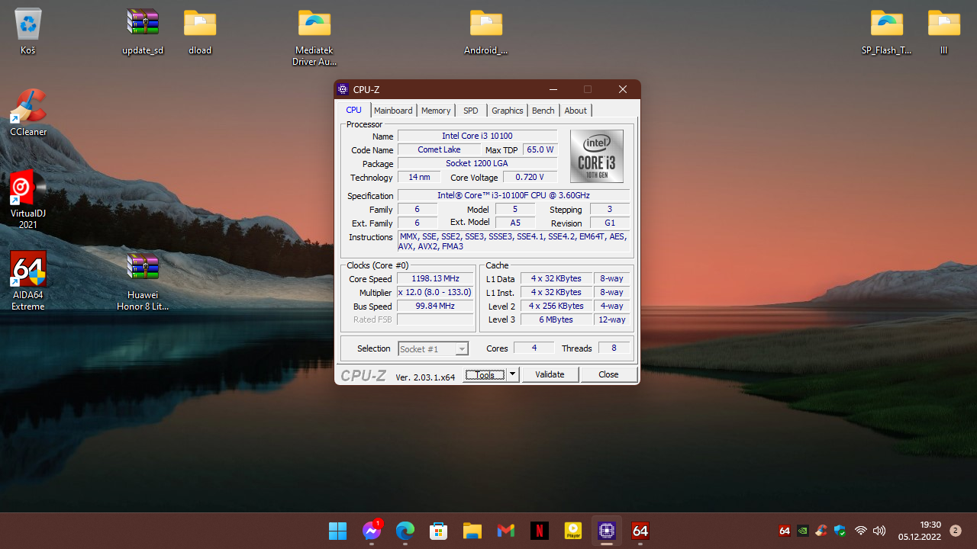
Task: Click the Intel Core i3 logo image
Action: point(596,156)
